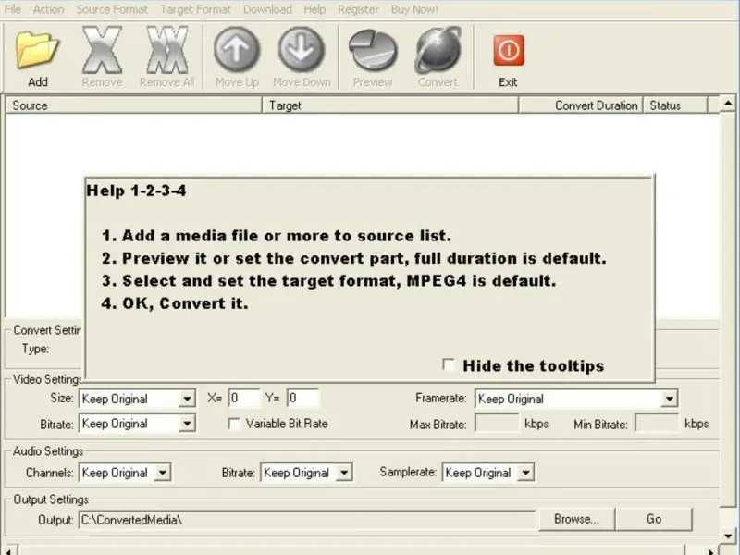Click "3. Select and set the target format" line
The width and height of the screenshot is (740, 555).
tap(329, 281)
